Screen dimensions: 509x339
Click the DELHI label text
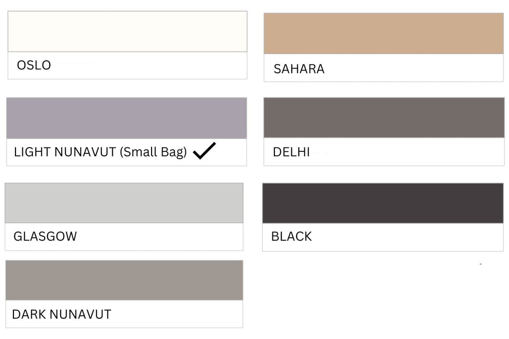point(291,152)
